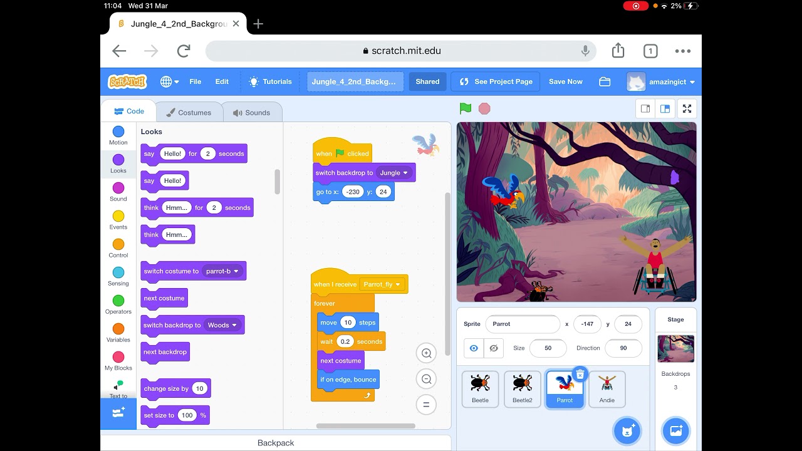
Task: Click See Project Page button
Action: pyautogui.click(x=496, y=81)
